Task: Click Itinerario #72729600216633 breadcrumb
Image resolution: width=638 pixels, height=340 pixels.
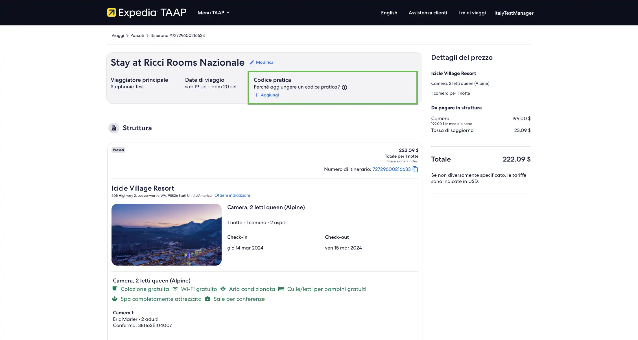Action: [x=178, y=36]
